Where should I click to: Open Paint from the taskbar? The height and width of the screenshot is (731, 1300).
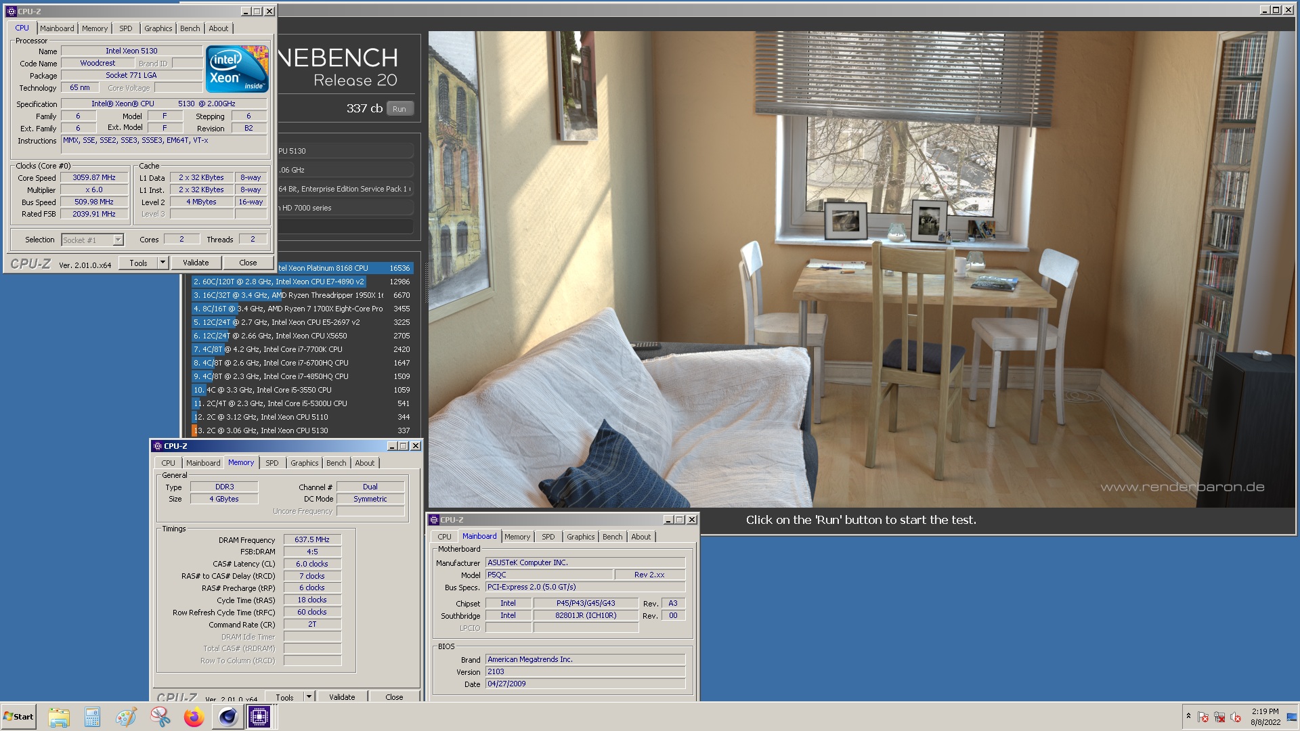[x=126, y=717]
